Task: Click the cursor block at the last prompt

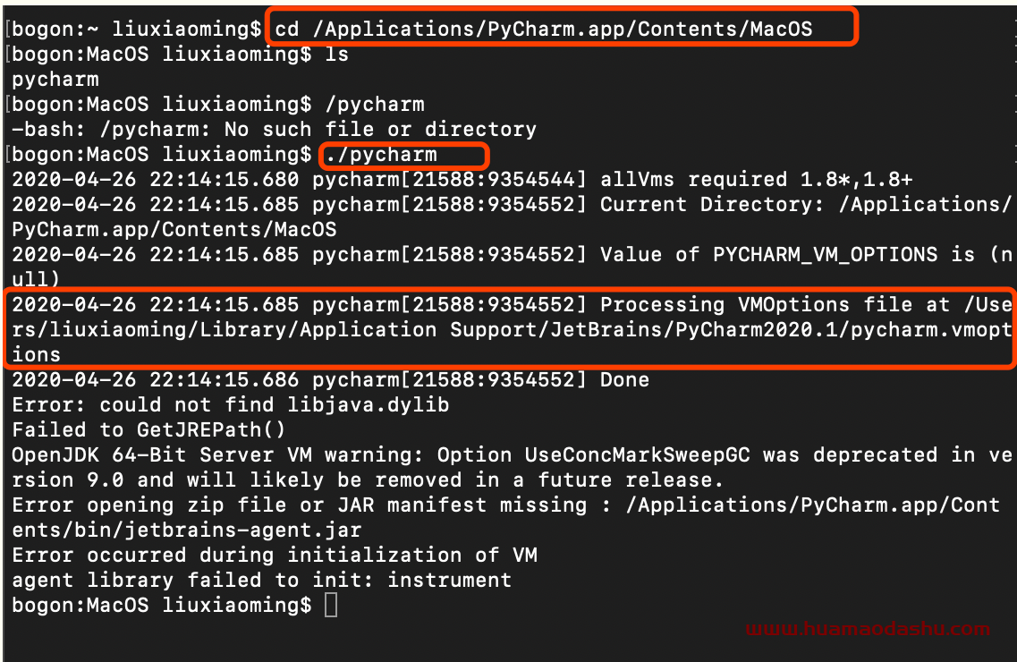Action: (331, 605)
